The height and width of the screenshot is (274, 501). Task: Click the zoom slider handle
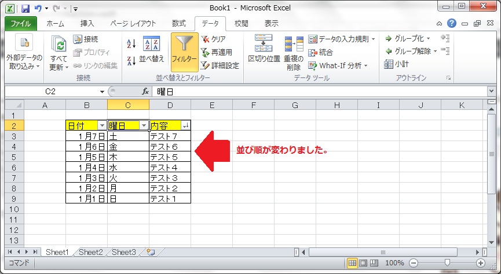point(447,262)
